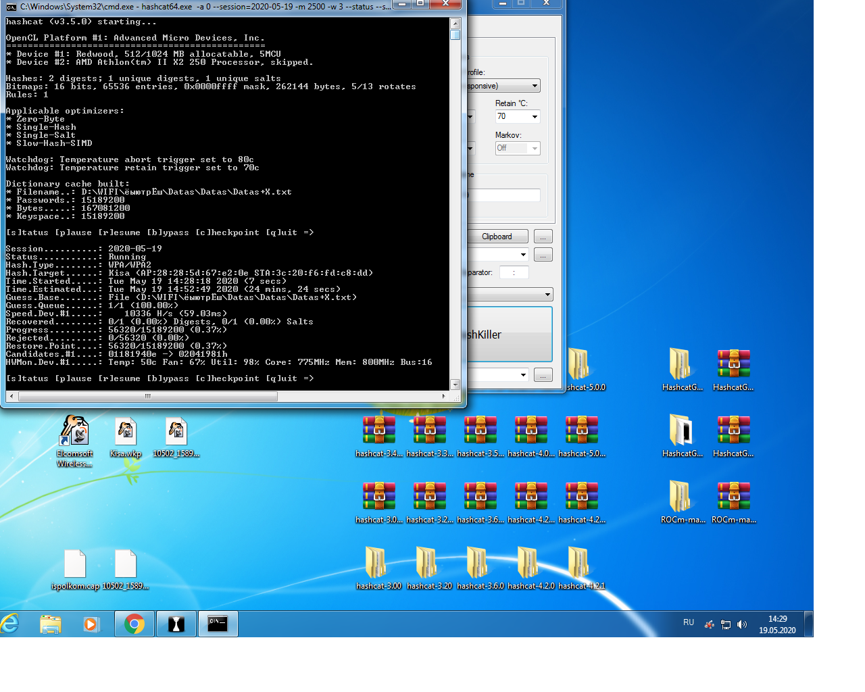Image resolution: width=865 pixels, height=692 pixels.
Task: Open Google Chrome from the taskbar
Action: tap(134, 624)
